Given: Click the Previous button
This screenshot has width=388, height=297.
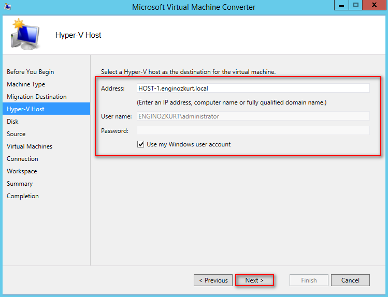Looking at the screenshot, I should [x=213, y=280].
